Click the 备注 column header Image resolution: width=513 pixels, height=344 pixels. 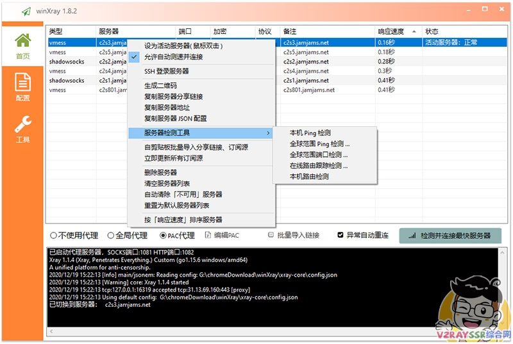[x=328, y=31]
